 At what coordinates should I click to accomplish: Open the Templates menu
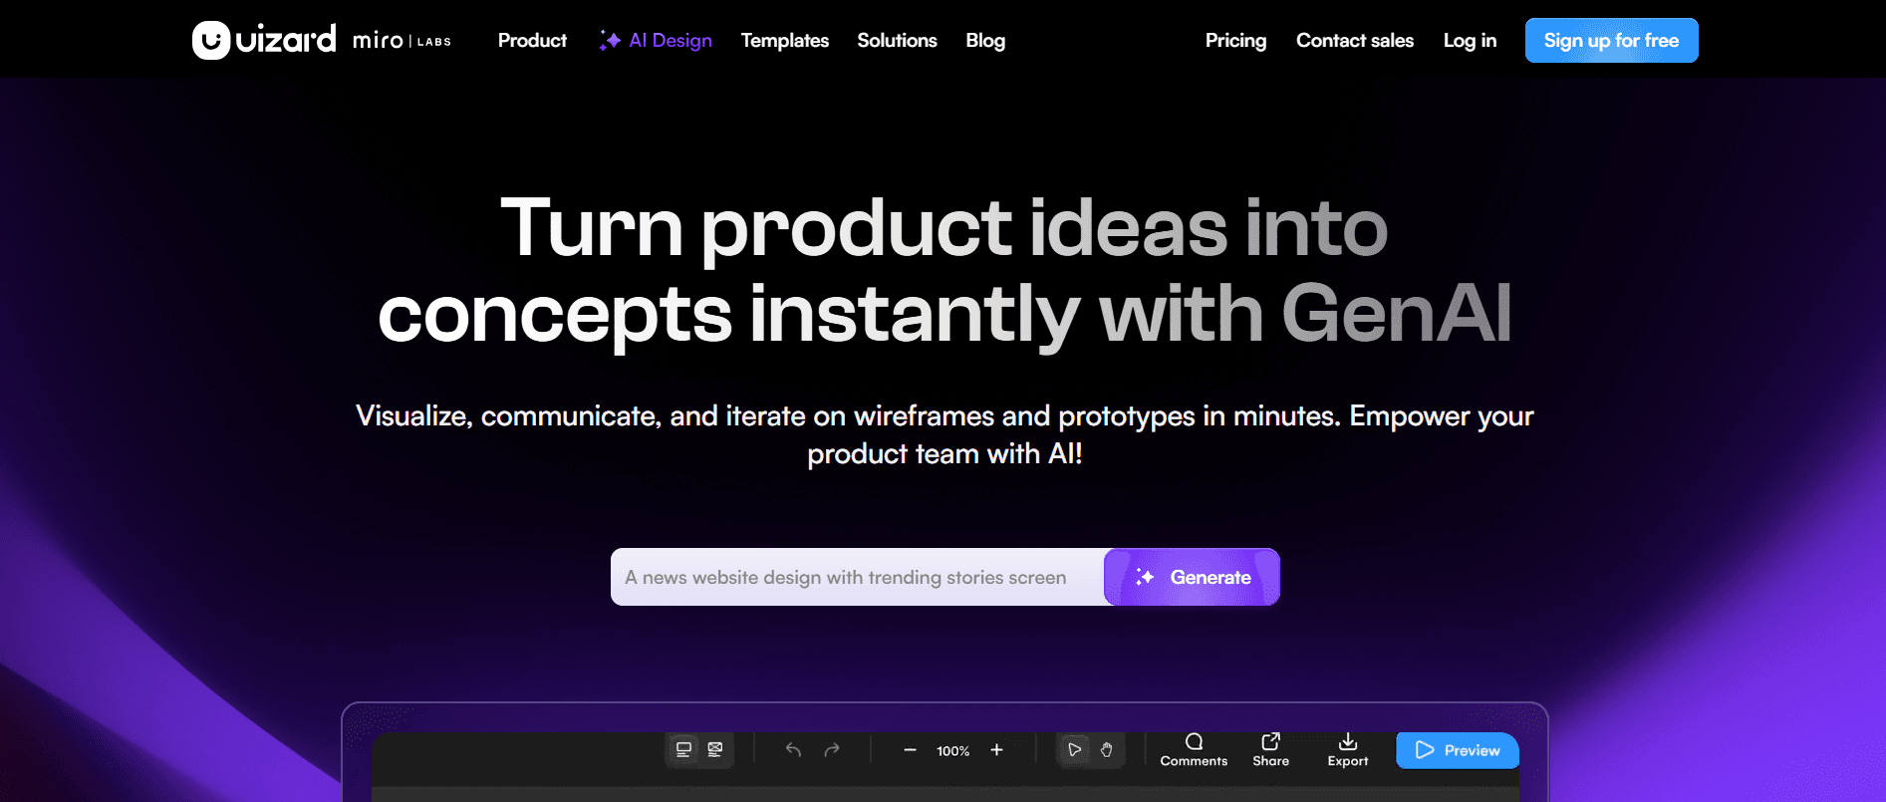click(785, 41)
